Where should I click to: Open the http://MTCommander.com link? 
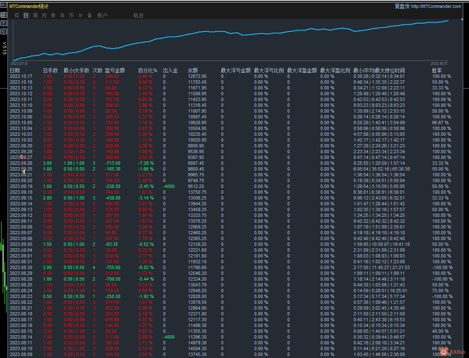(x=435, y=6)
